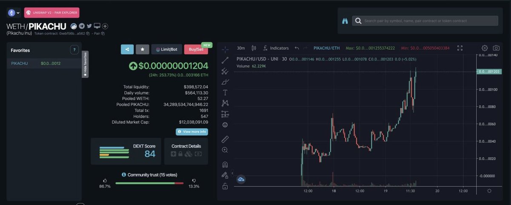Switch chart to PIKACHU/ETH pair
The width and height of the screenshot is (511, 205).
tap(327, 48)
